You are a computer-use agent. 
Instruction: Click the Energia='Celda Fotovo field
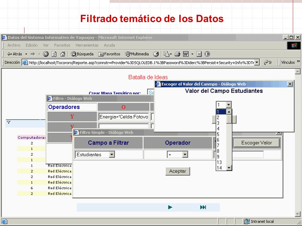(x=124, y=117)
